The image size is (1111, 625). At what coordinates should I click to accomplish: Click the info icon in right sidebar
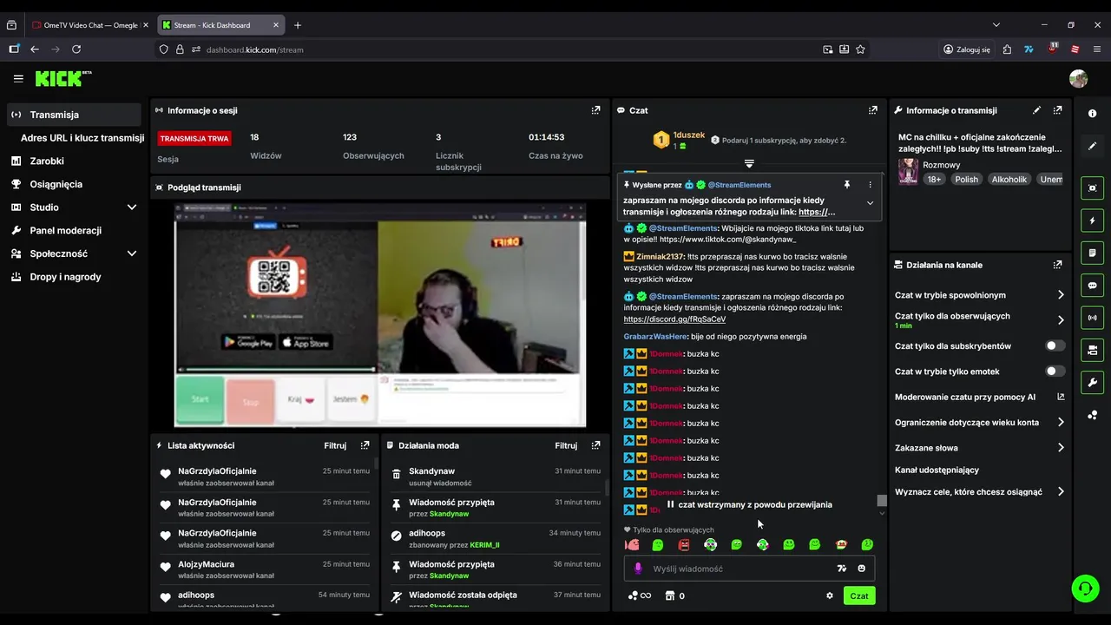pyautogui.click(x=1092, y=114)
